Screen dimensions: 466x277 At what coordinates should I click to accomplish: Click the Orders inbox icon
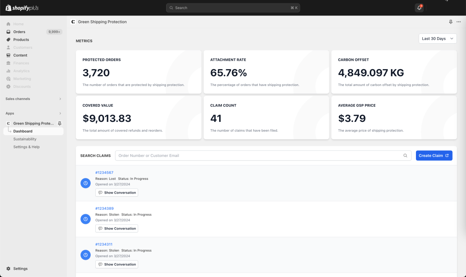click(8, 32)
